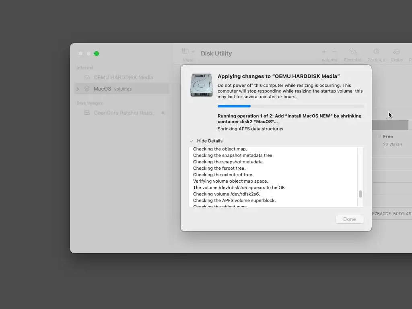412x309 pixels.
Task: Click the Hide Details label
Action: click(x=210, y=141)
